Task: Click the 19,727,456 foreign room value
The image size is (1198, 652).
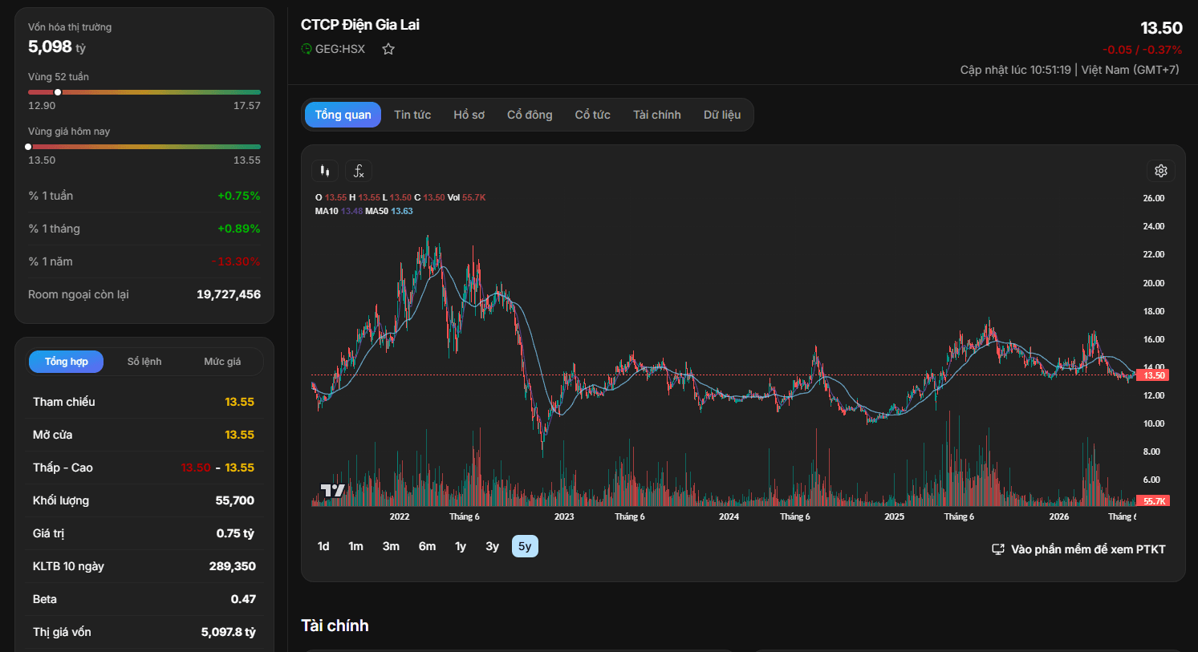Action: coord(229,294)
